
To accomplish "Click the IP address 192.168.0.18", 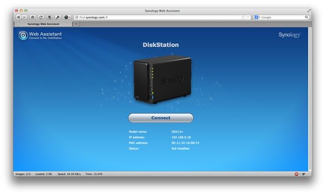I will point(181,137).
